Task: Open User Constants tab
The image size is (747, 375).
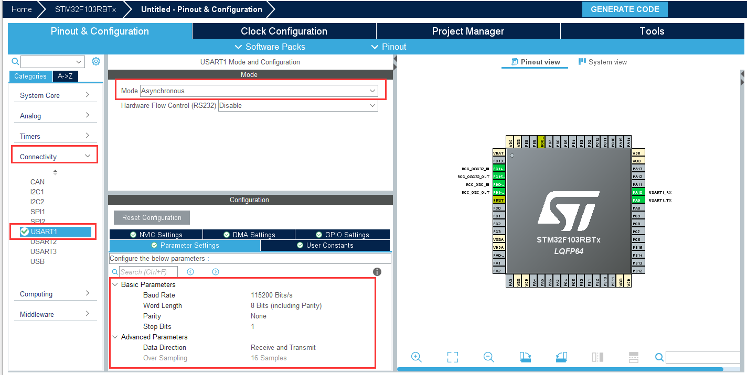Action: point(325,245)
